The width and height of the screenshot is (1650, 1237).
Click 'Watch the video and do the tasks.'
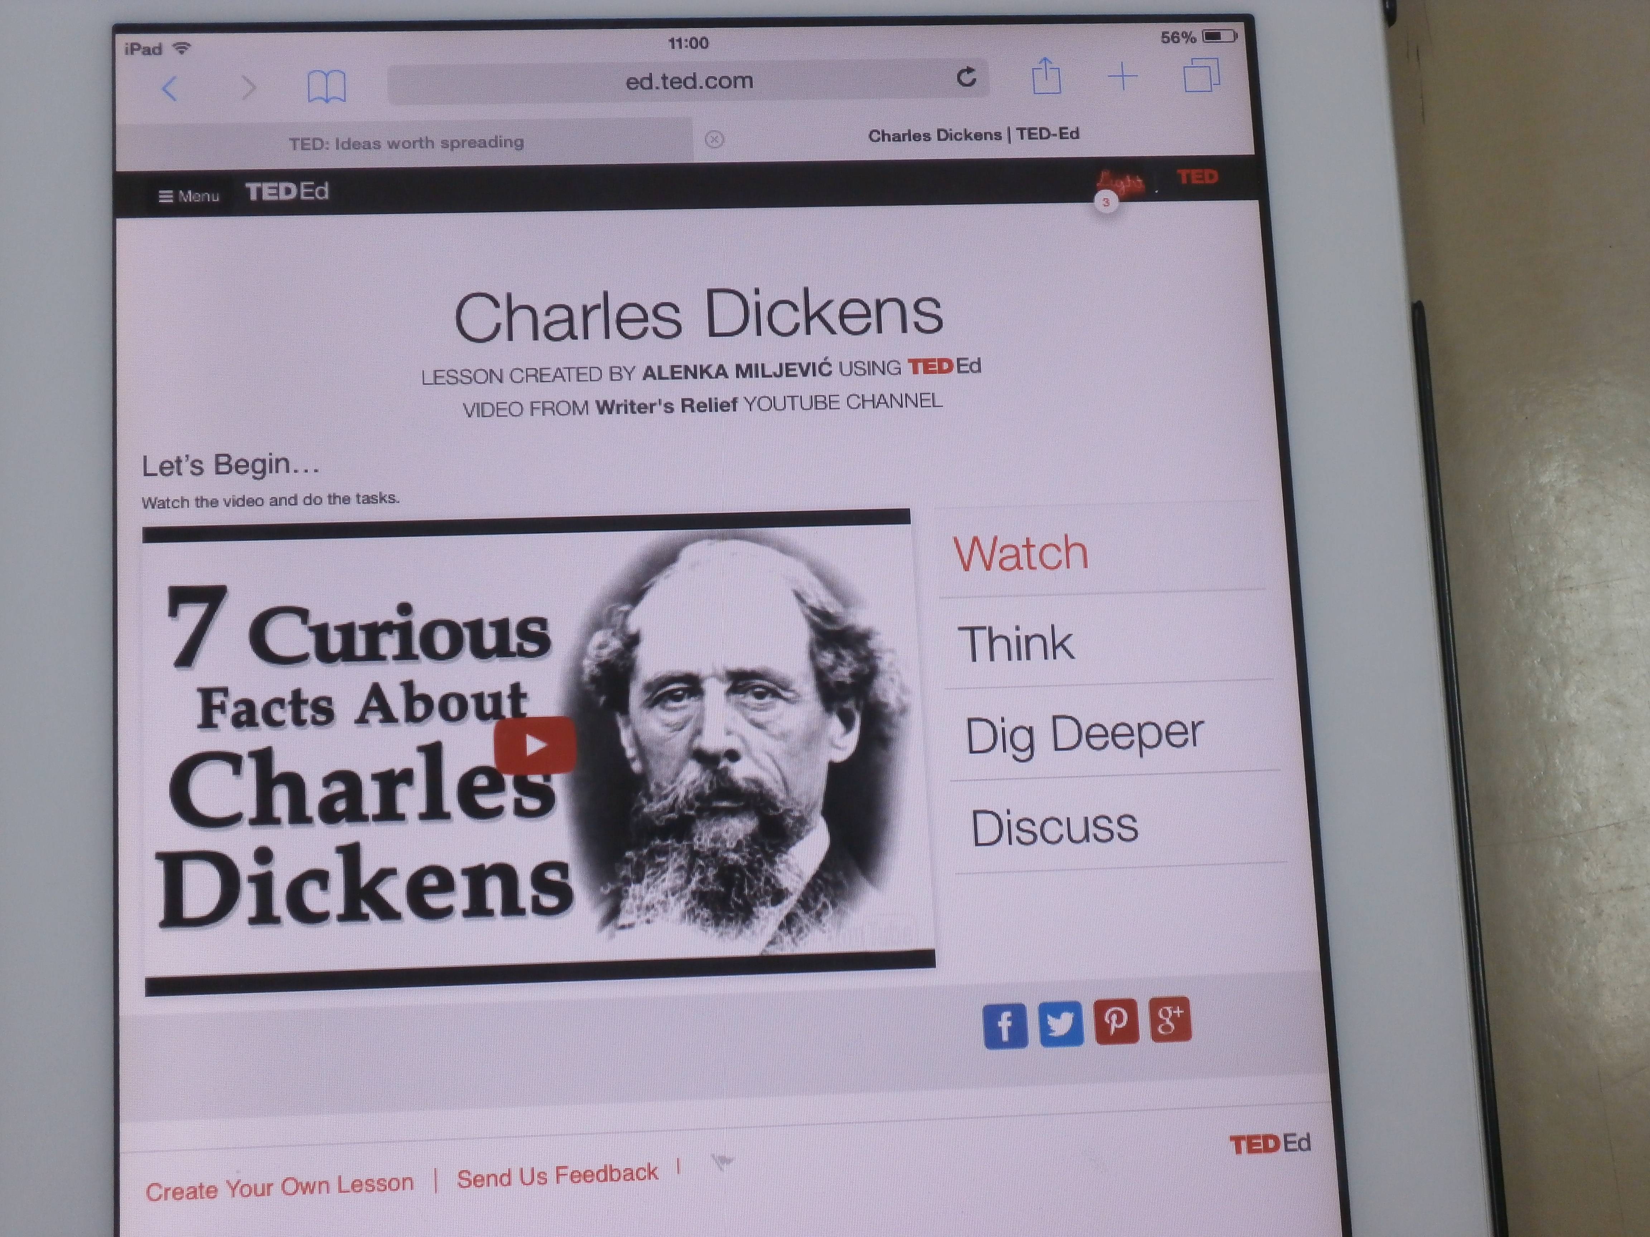(270, 500)
